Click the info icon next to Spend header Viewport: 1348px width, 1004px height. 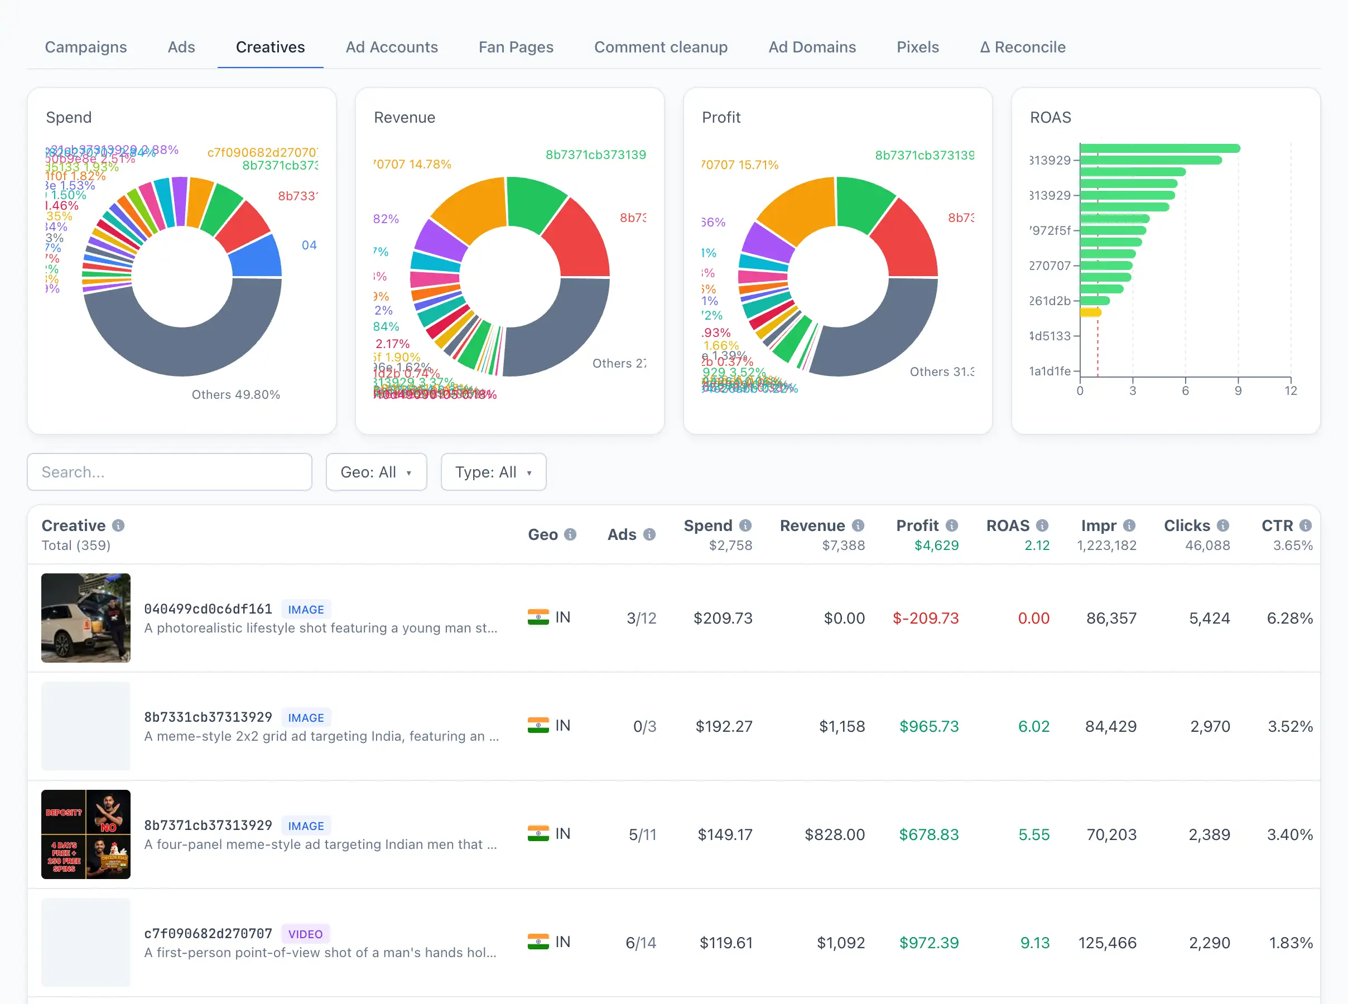point(746,525)
